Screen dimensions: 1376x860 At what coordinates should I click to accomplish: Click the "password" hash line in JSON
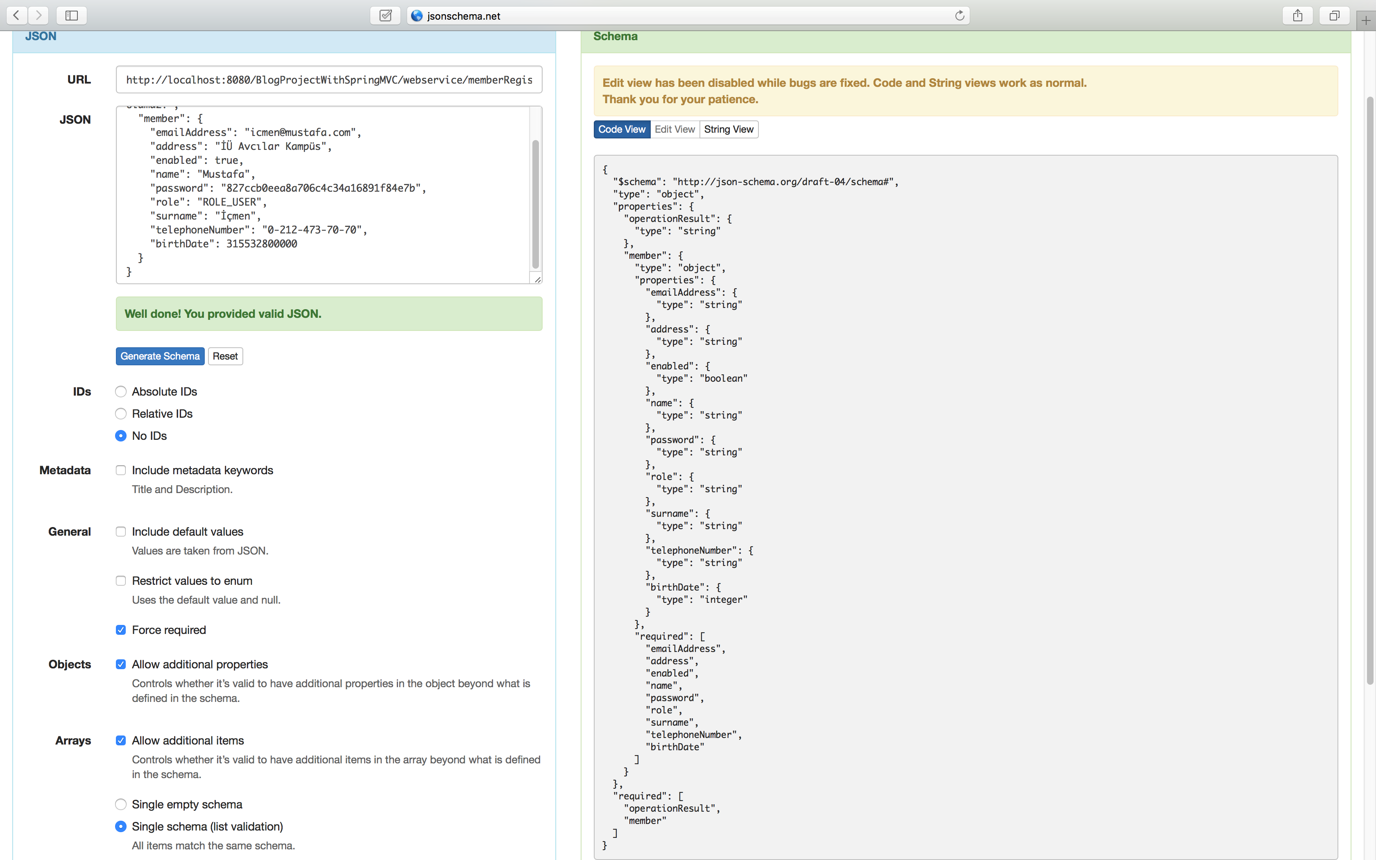tap(288, 188)
